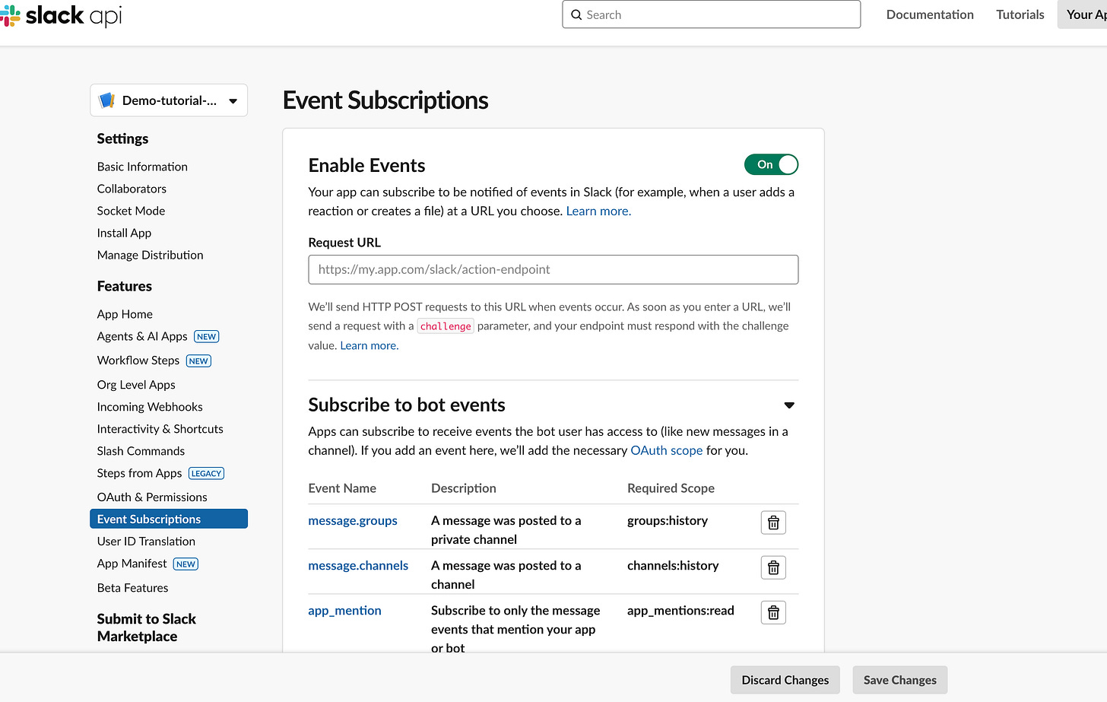The width and height of the screenshot is (1107, 702).
Task: Open App Manifest page
Action: 132,564
